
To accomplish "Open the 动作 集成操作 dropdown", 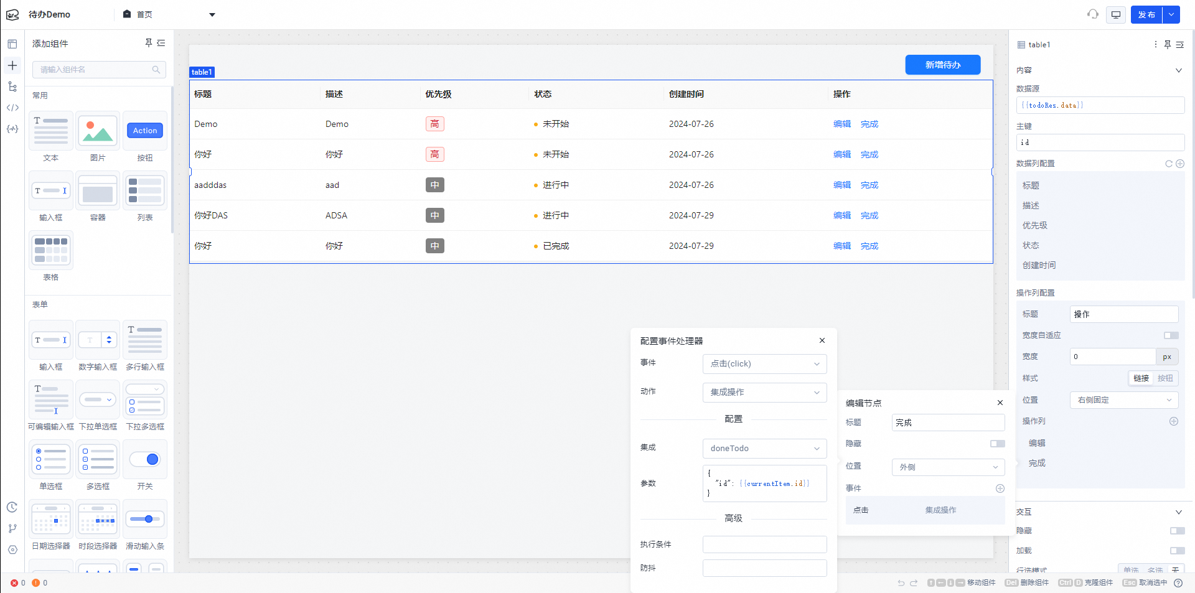I will click(x=765, y=393).
